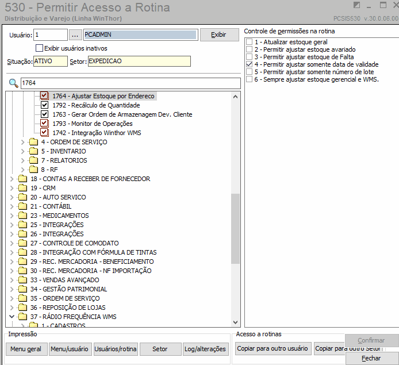Click the Menu geral print button
Screen dimensions: 399x365
(x=26, y=349)
